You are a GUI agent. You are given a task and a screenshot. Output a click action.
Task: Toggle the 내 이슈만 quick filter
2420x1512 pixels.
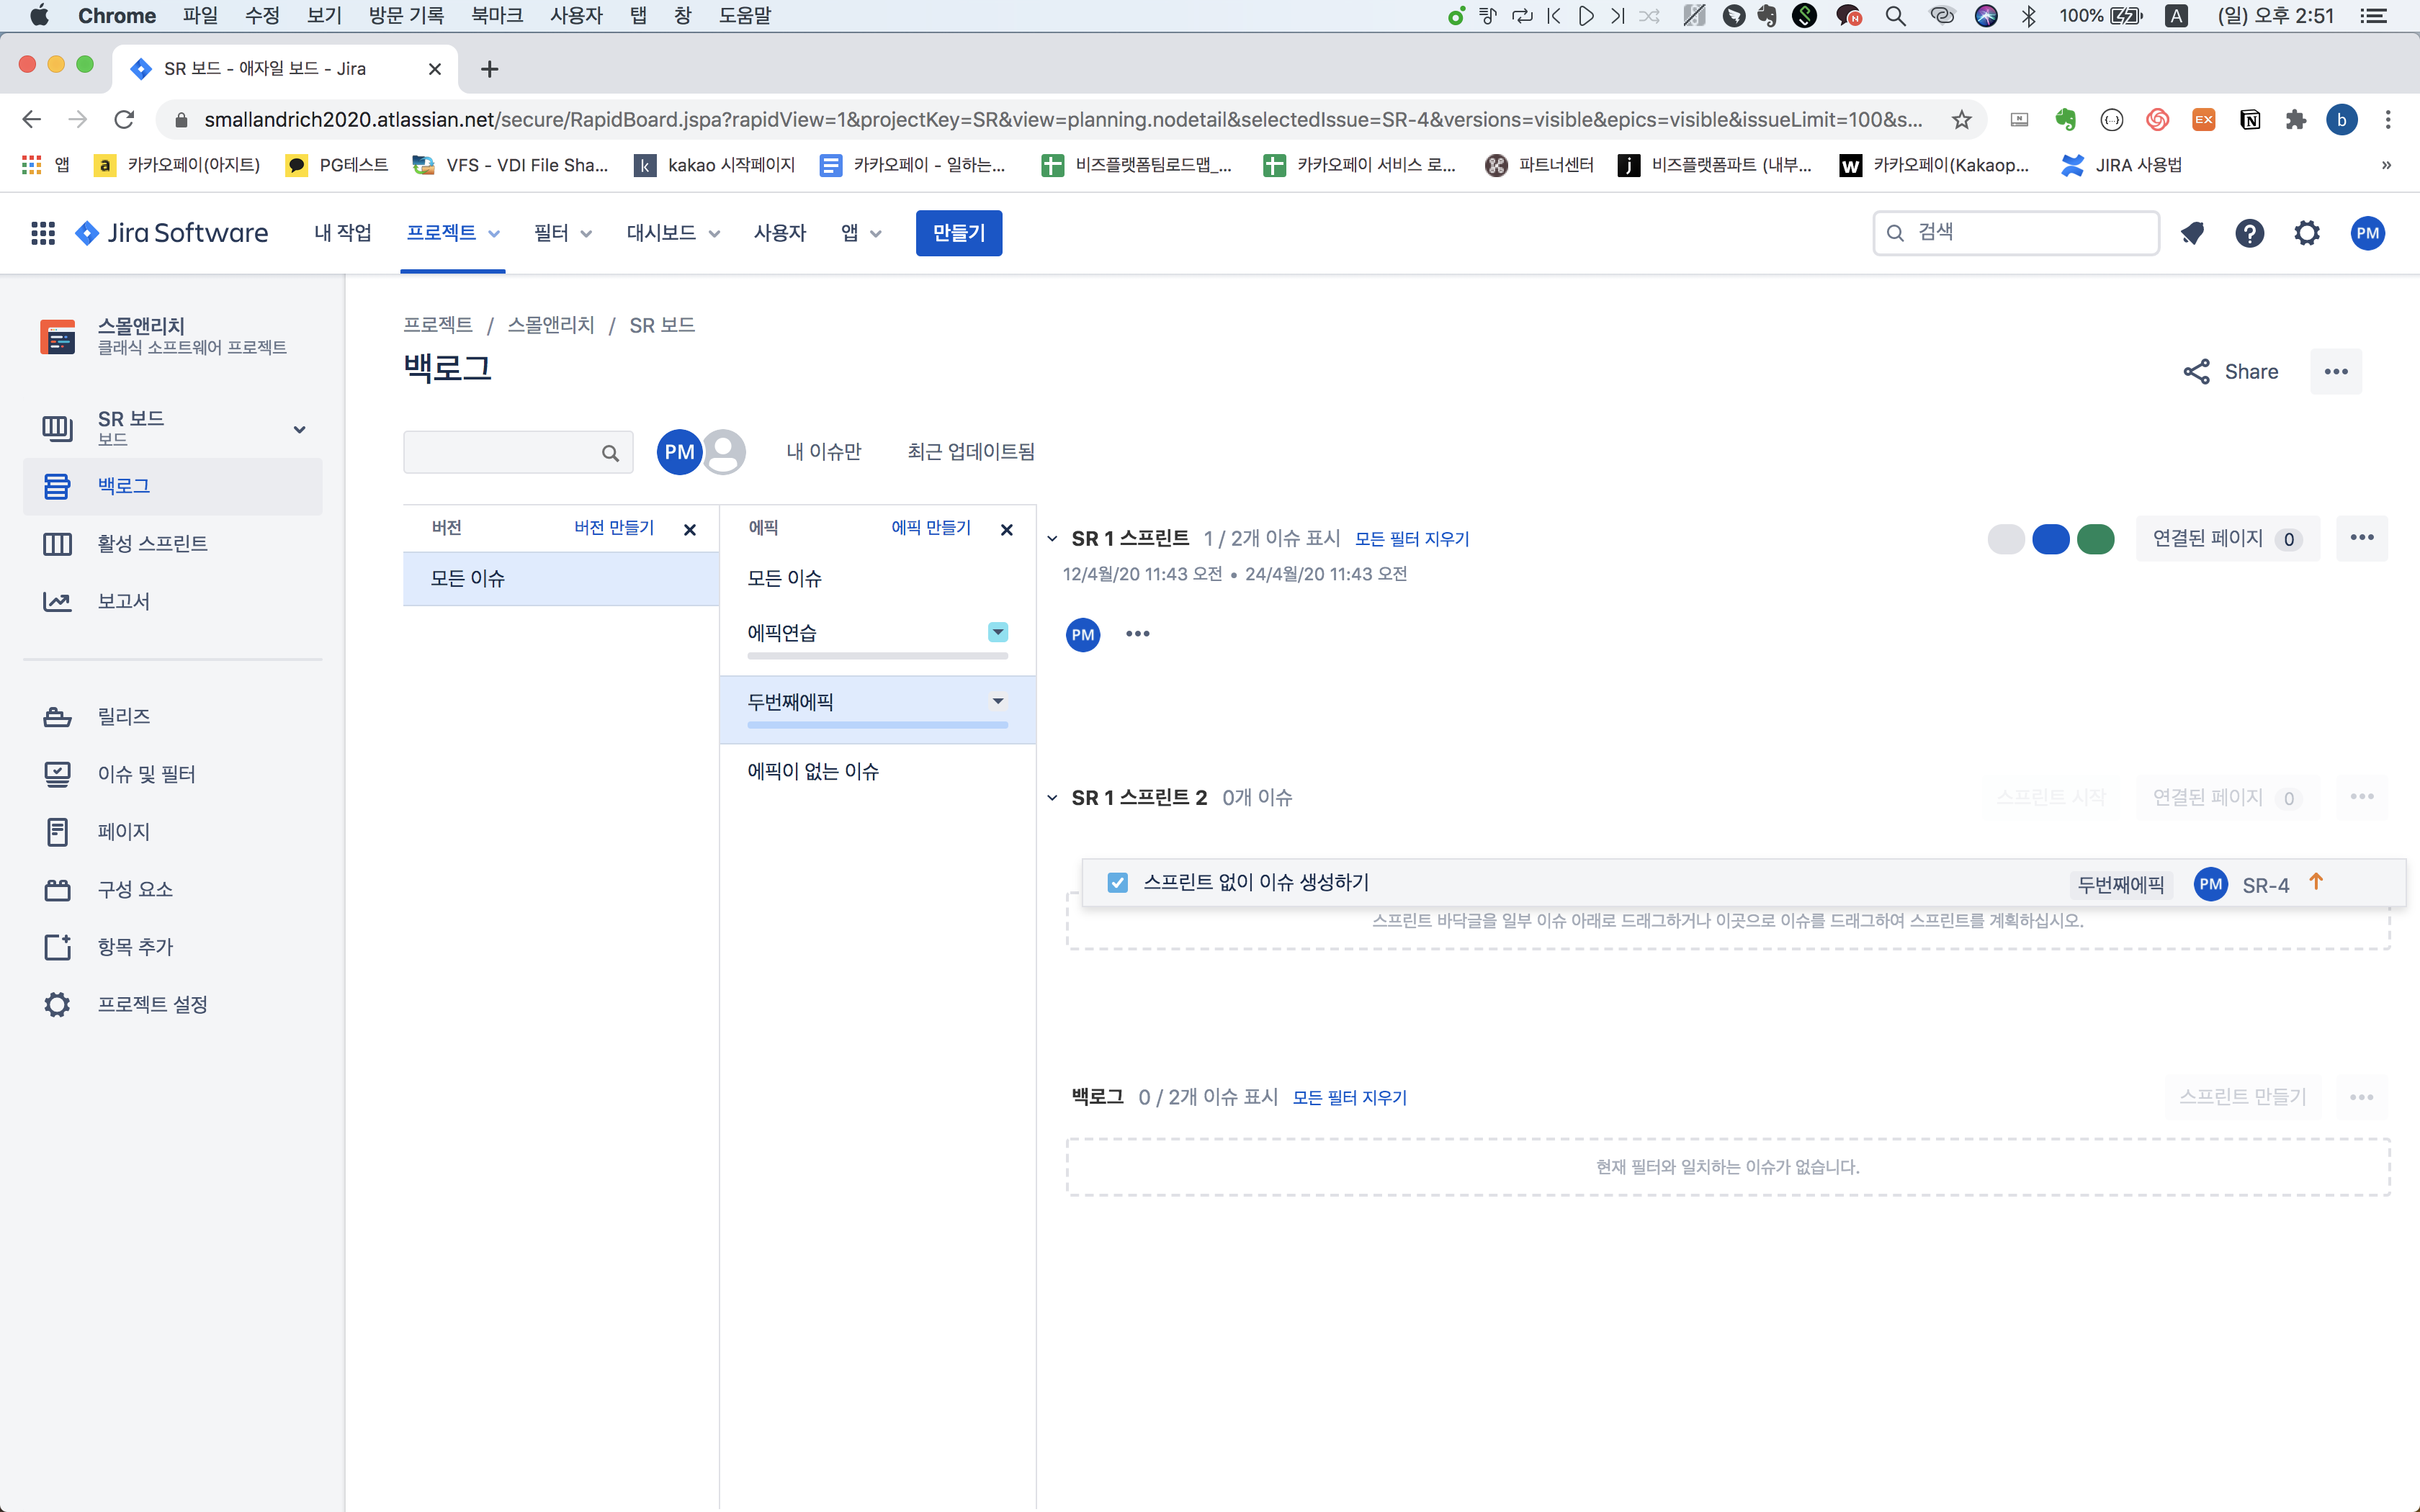(x=823, y=452)
